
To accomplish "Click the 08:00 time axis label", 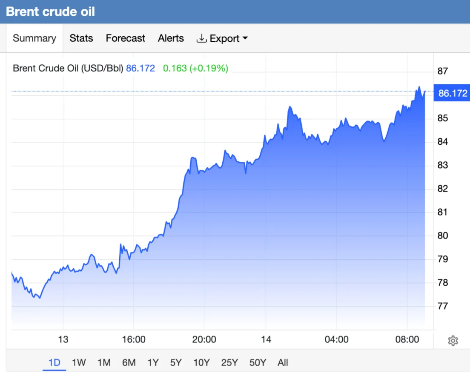I will 407,339.
